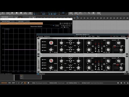The width and height of the screenshot is (129, 97).
Task: Open the top toolbar EDIT menu
Action: coord(76,13)
